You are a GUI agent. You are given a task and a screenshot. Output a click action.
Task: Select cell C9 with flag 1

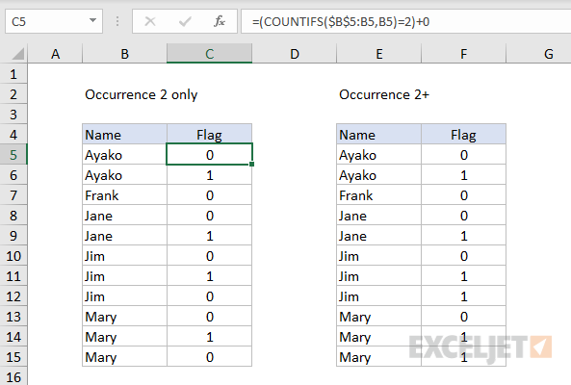coord(209,236)
